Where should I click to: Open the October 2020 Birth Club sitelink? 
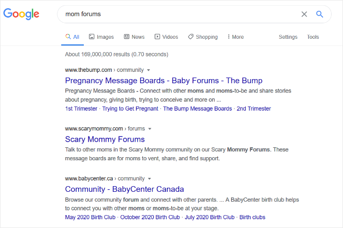point(150,217)
